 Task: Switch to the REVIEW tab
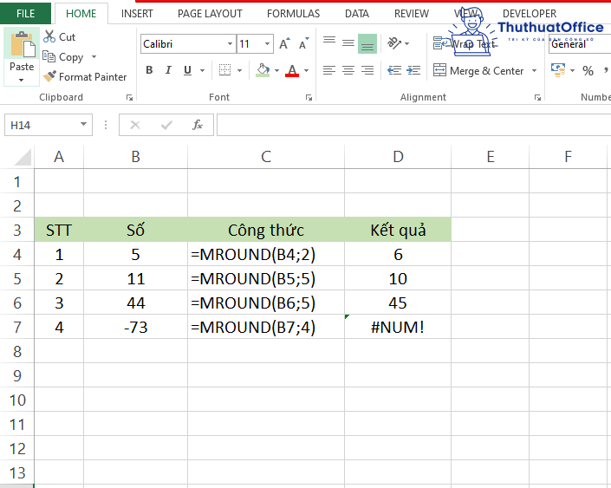click(x=411, y=14)
